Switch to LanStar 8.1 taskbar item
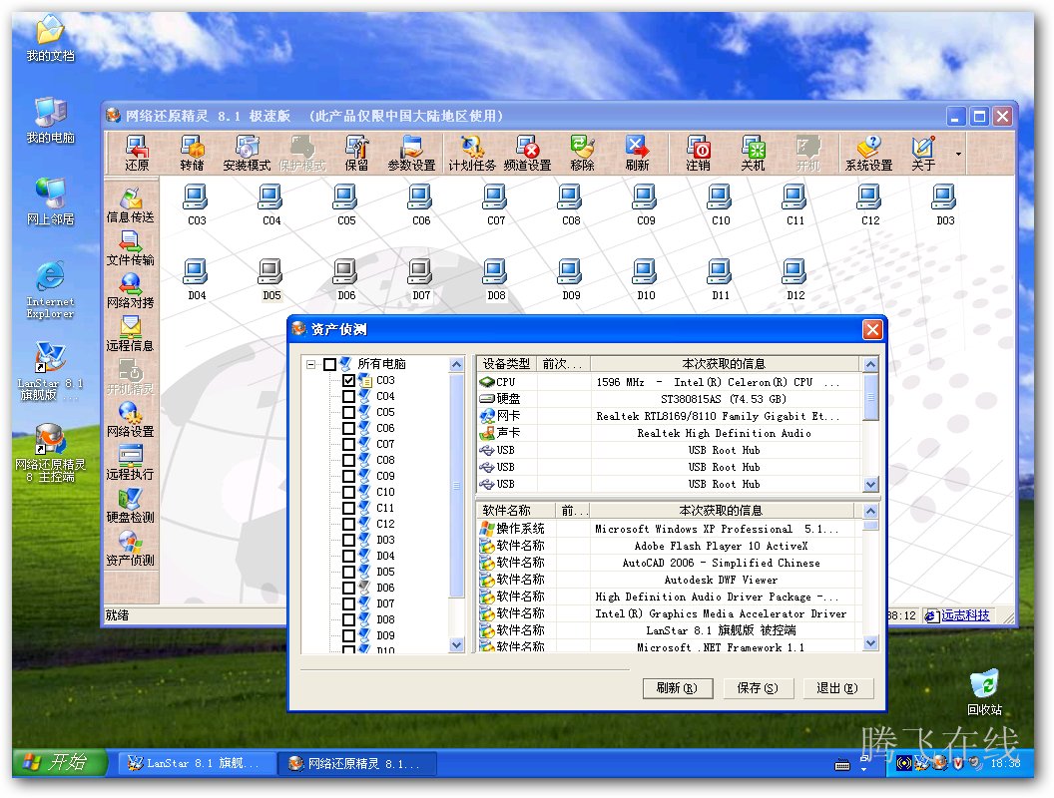The image size is (1054, 798). (193, 763)
